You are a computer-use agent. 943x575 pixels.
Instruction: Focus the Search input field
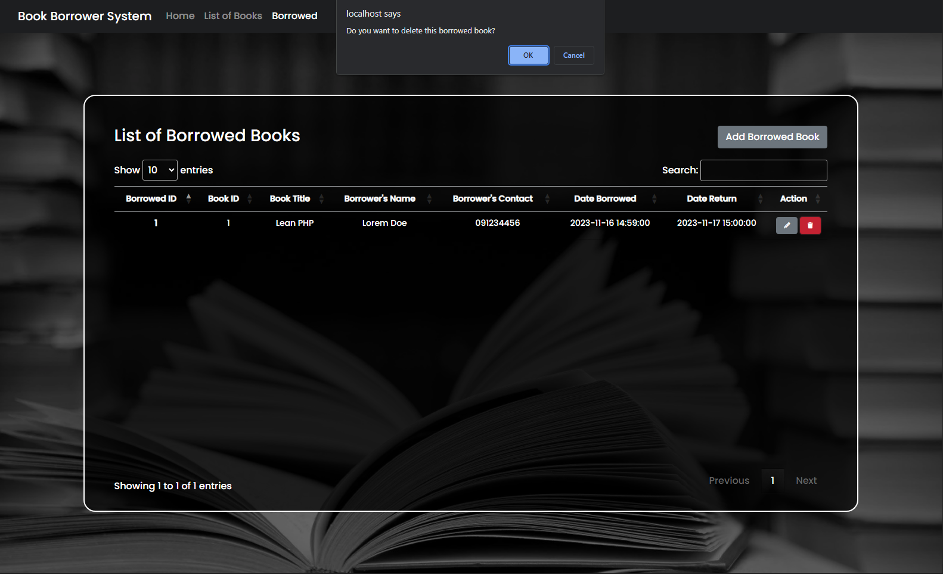point(764,170)
